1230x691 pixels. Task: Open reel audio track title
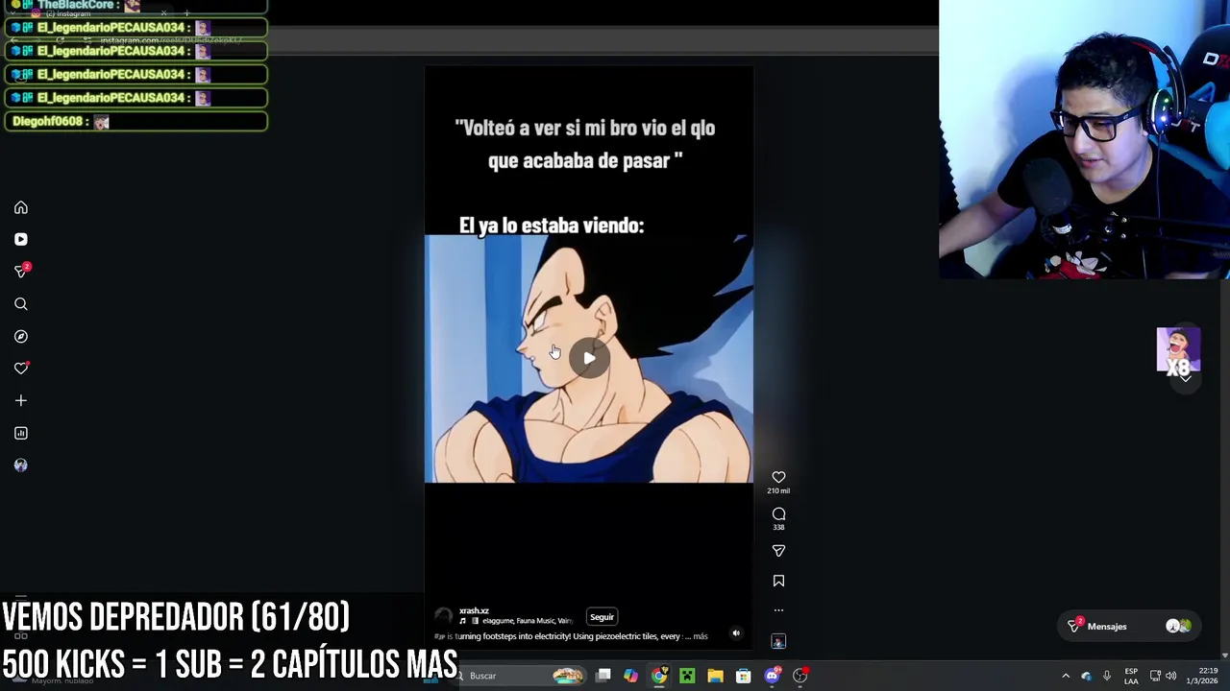pos(524,621)
